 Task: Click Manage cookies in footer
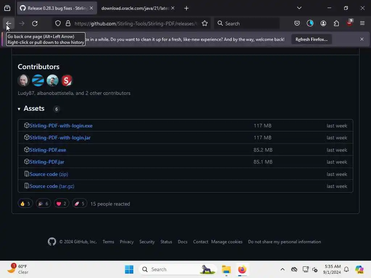[227, 242]
